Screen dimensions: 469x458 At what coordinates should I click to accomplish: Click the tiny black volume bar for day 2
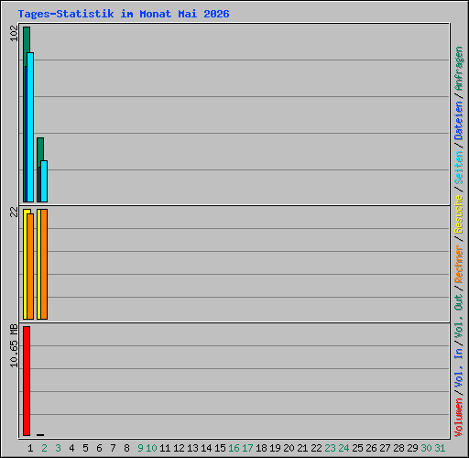pyautogui.click(x=40, y=435)
